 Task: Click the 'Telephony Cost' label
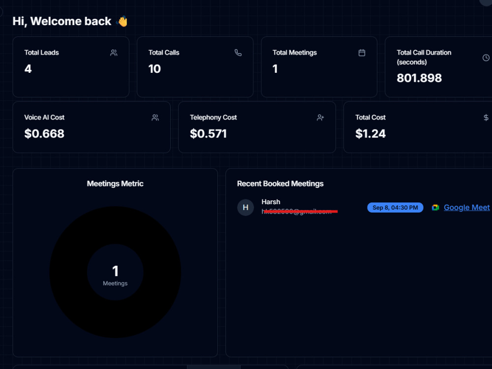214,118
